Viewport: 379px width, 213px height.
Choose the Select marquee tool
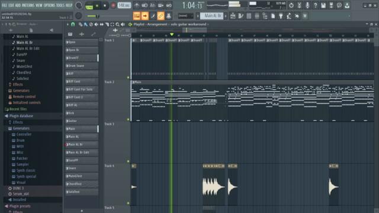(112, 24)
